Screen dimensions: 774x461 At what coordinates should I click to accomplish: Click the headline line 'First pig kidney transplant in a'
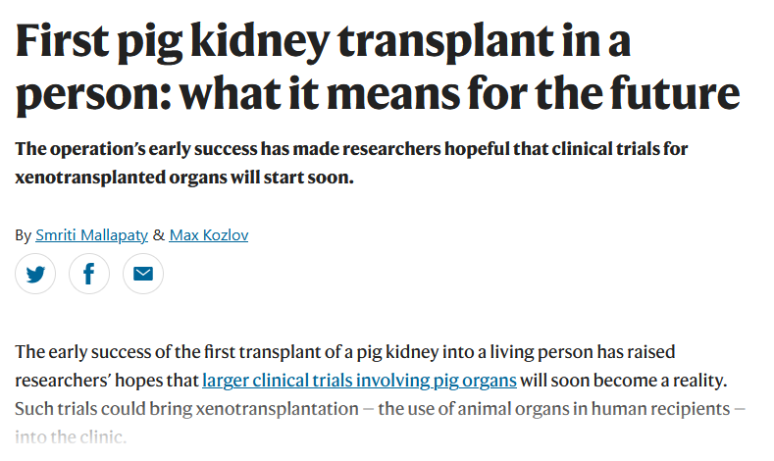(x=324, y=43)
